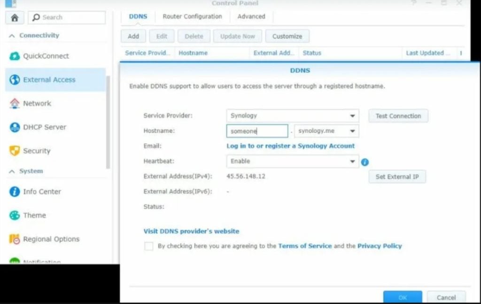Image resolution: width=481 pixels, height=304 pixels.
Task: Click the Hostname input field
Action: tap(257, 131)
